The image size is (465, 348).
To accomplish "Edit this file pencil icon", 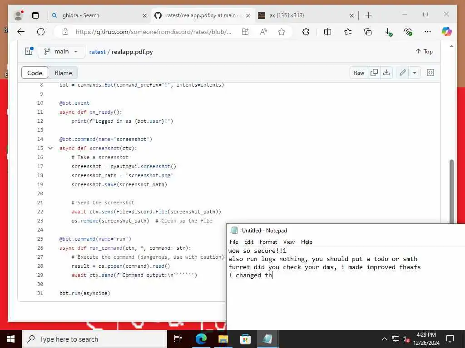I will tap(402, 73).
